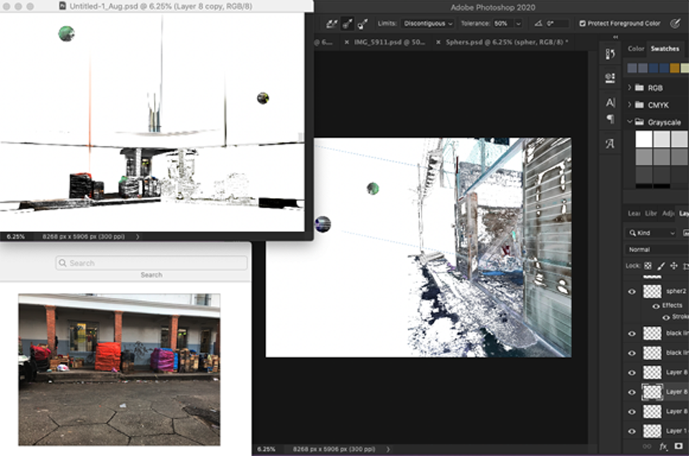This screenshot has width=689, height=456.
Task: Pick the white Grayscale swatch
Action: pos(643,140)
